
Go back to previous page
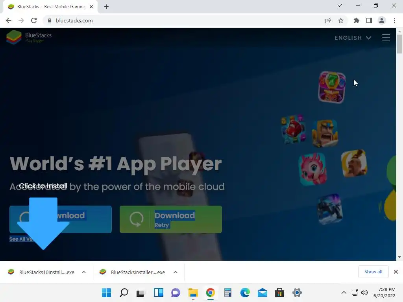pos(9,20)
